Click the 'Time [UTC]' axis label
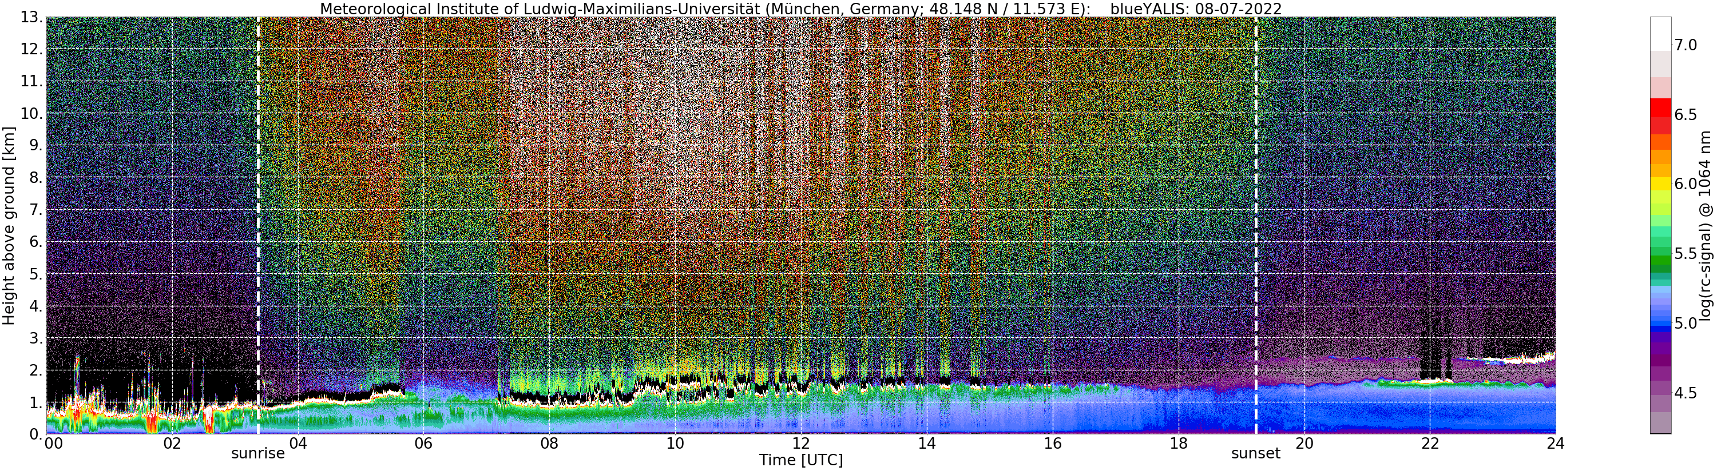The height and width of the screenshot is (471, 1717). point(800,460)
